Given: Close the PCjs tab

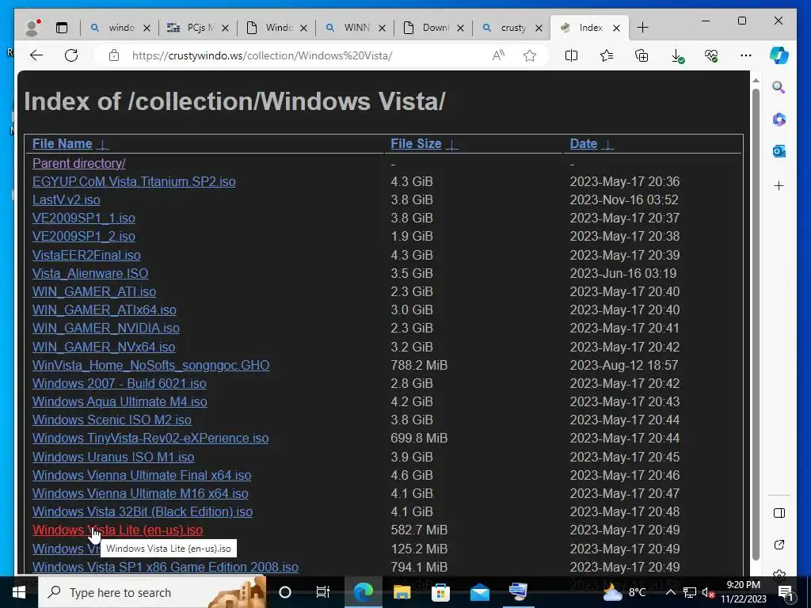Looking at the screenshot, I should [225, 28].
